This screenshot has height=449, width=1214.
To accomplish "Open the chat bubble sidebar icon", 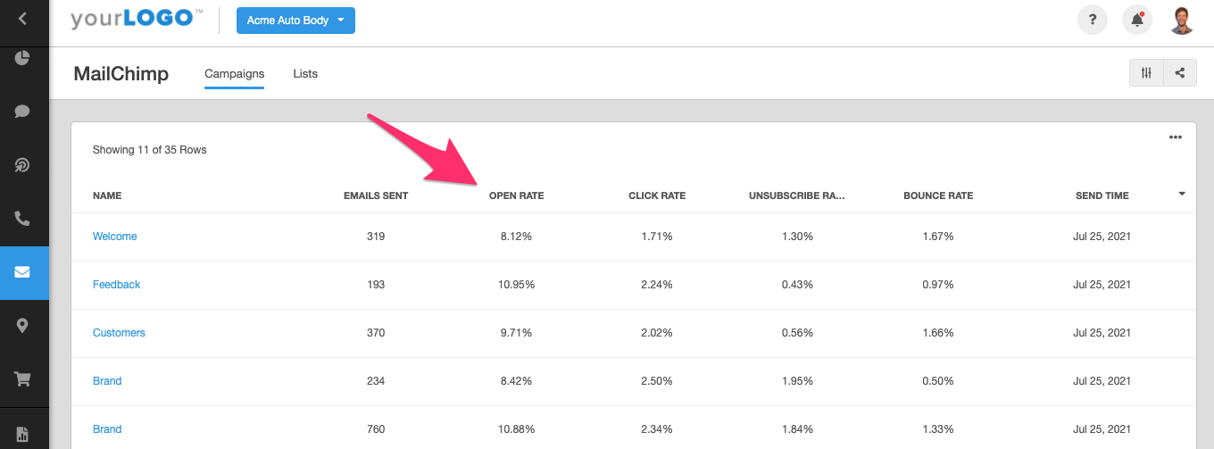I will pos(22,112).
